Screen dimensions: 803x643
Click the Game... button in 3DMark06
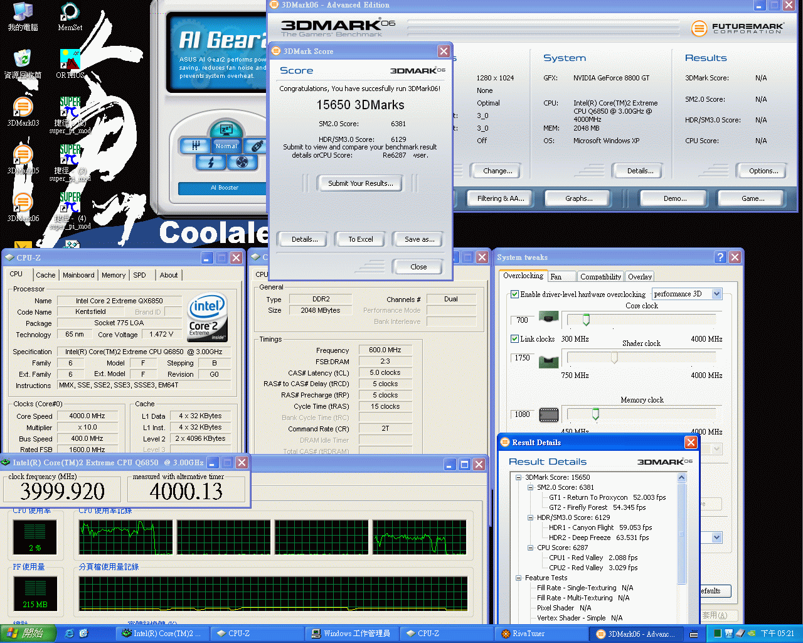[753, 198]
